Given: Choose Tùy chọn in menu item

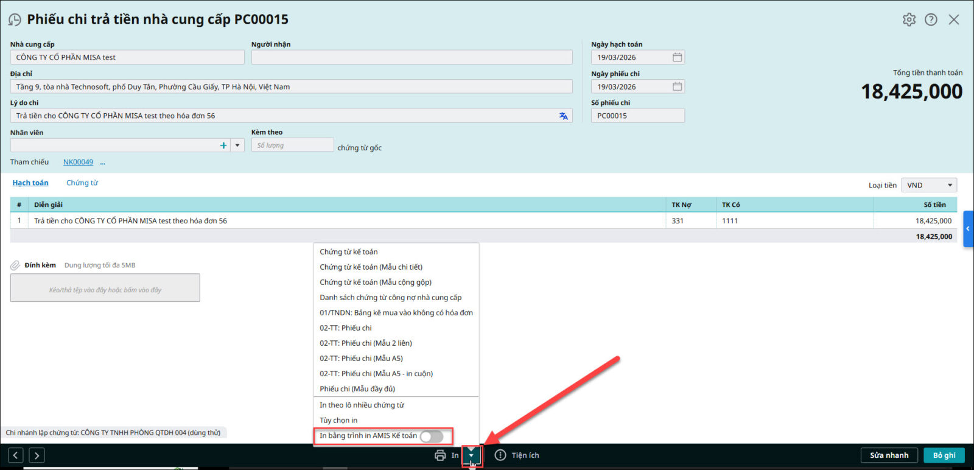Looking at the screenshot, I should tap(338, 420).
